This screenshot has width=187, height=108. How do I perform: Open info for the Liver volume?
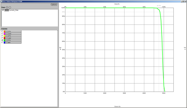point(6,38)
